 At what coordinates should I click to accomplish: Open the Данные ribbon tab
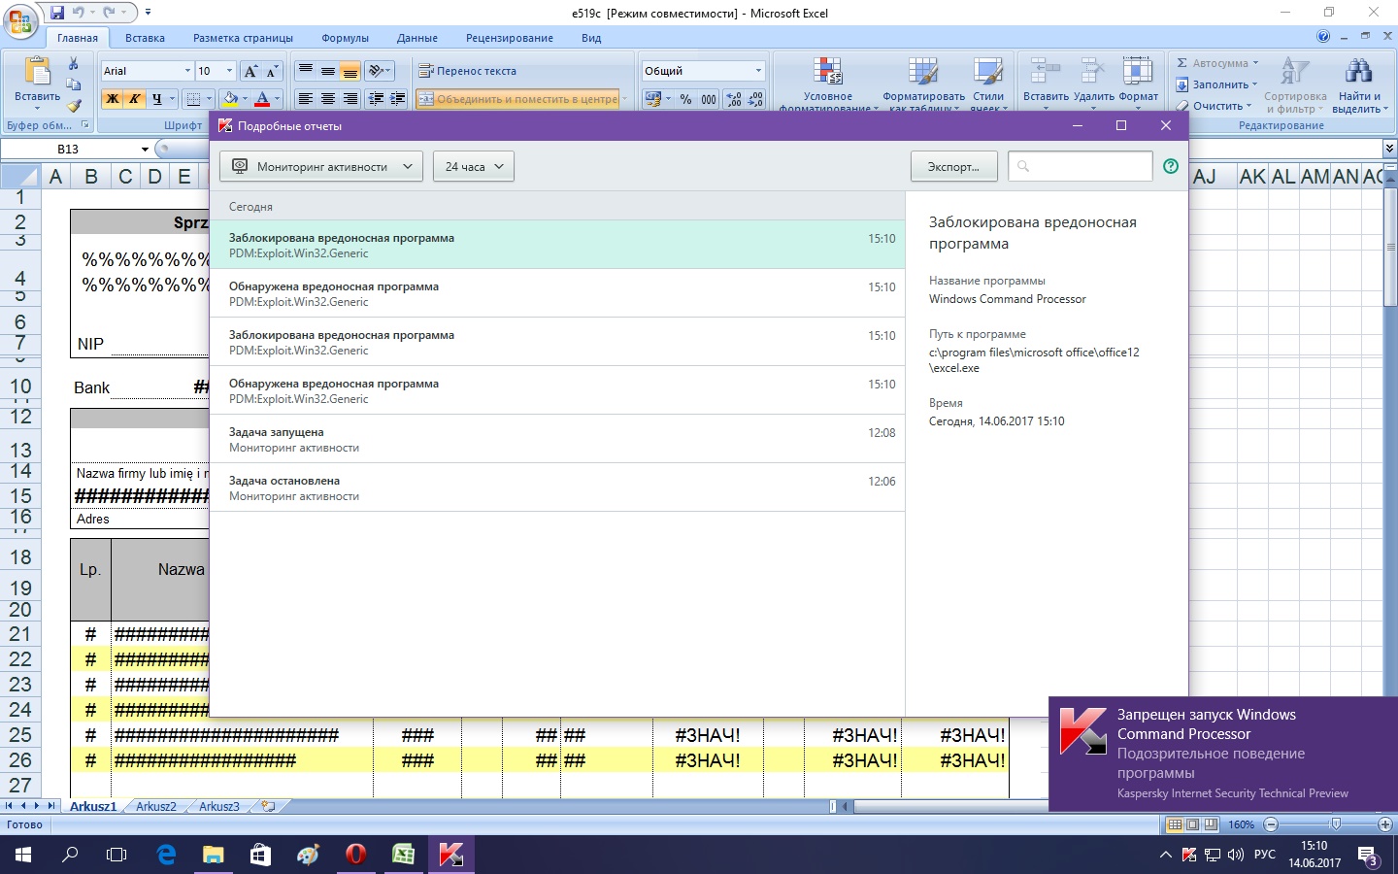[416, 38]
